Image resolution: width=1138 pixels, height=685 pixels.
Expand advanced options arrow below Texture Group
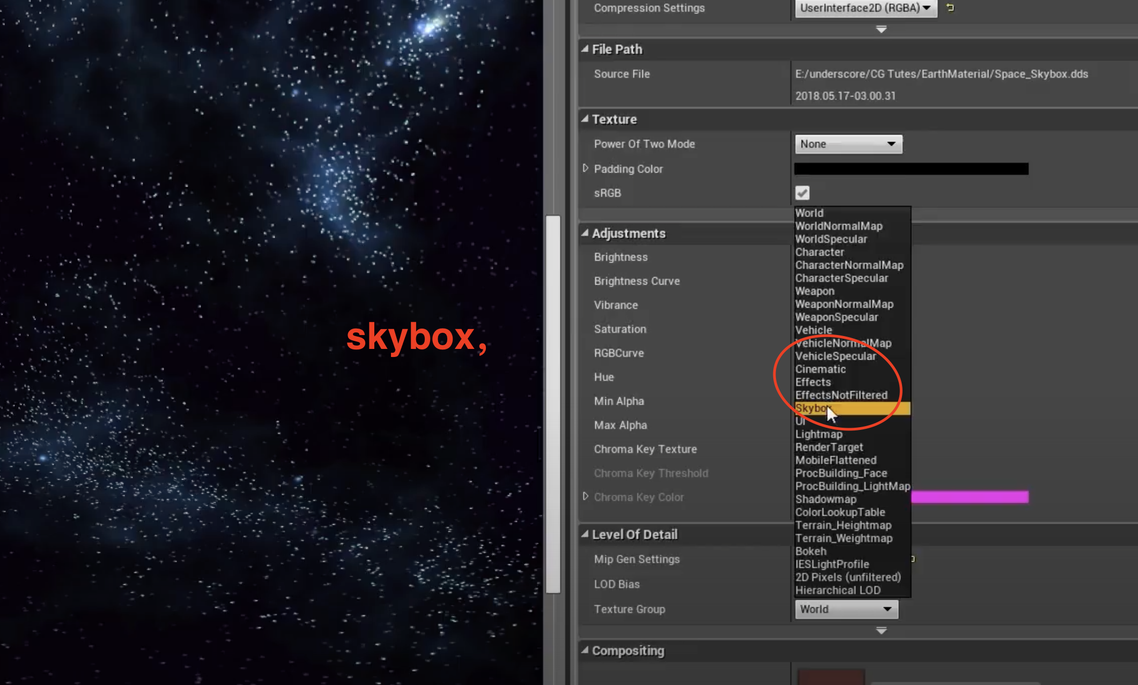[881, 631]
